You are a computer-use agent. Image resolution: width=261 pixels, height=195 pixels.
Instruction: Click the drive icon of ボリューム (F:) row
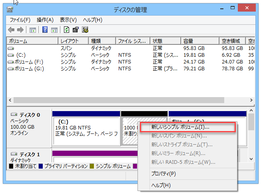tap(11, 62)
